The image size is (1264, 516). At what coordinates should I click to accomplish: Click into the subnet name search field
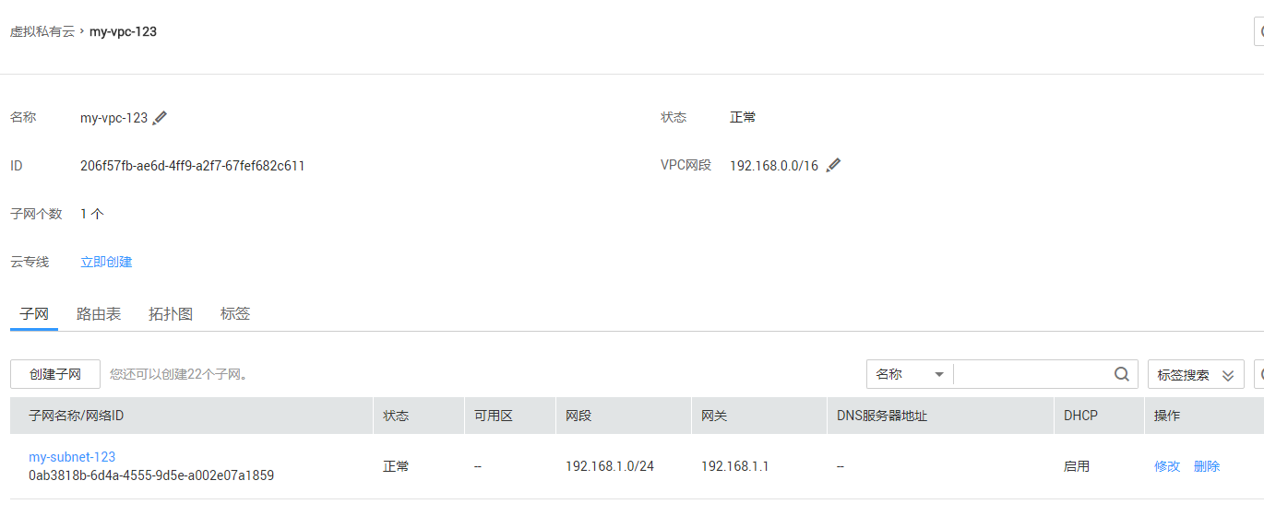tap(1031, 374)
